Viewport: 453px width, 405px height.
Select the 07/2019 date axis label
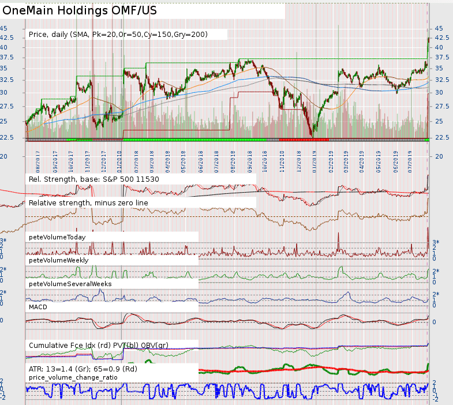[x=410, y=162]
